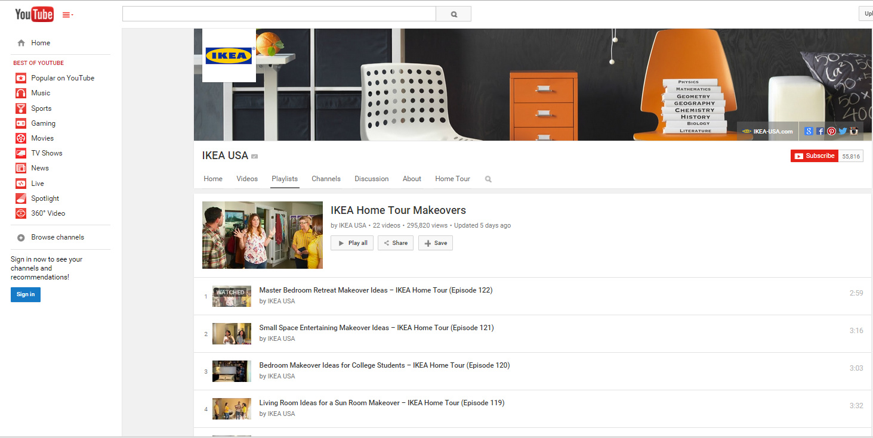This screenshot has height=438, width=873.
Task: Open Small Space Entertaining Makeover Ideas video
Action: click(377, 328)
